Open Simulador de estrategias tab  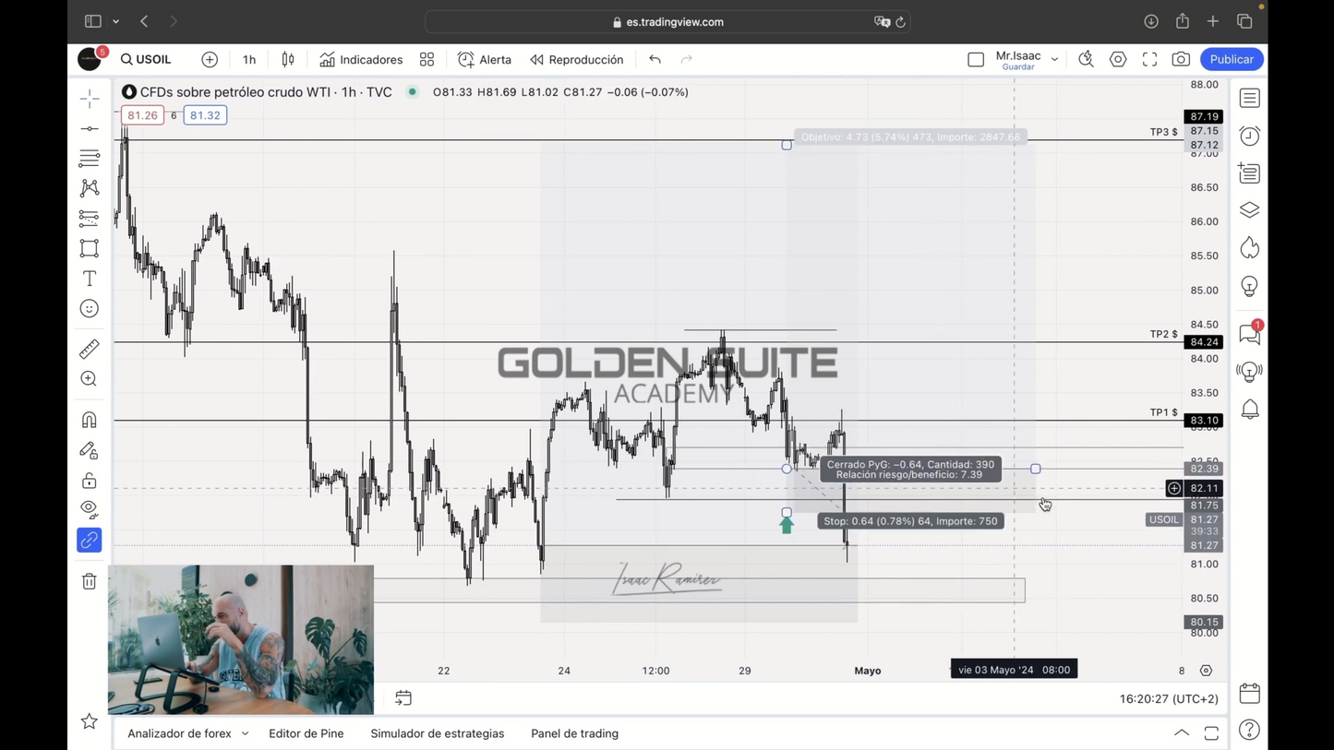click(438, 733)
